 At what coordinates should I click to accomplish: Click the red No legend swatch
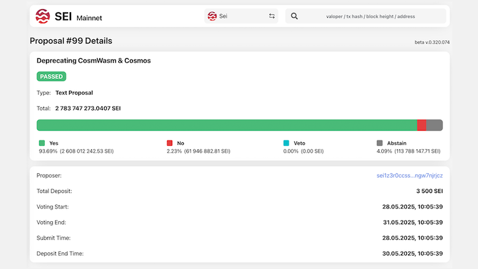click(x=170, y=143)
